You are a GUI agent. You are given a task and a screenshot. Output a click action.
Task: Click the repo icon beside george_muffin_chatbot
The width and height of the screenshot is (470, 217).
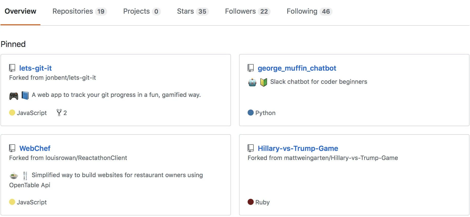tap(251, 68)
